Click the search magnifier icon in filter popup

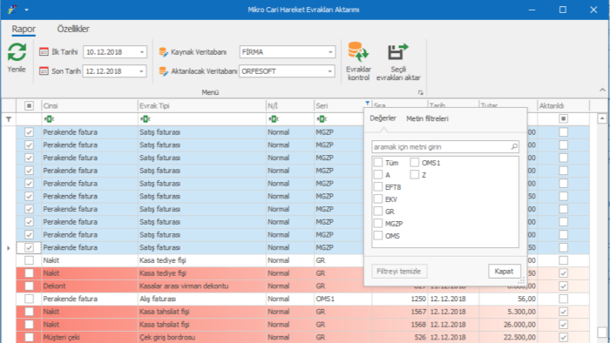(514, 146)
